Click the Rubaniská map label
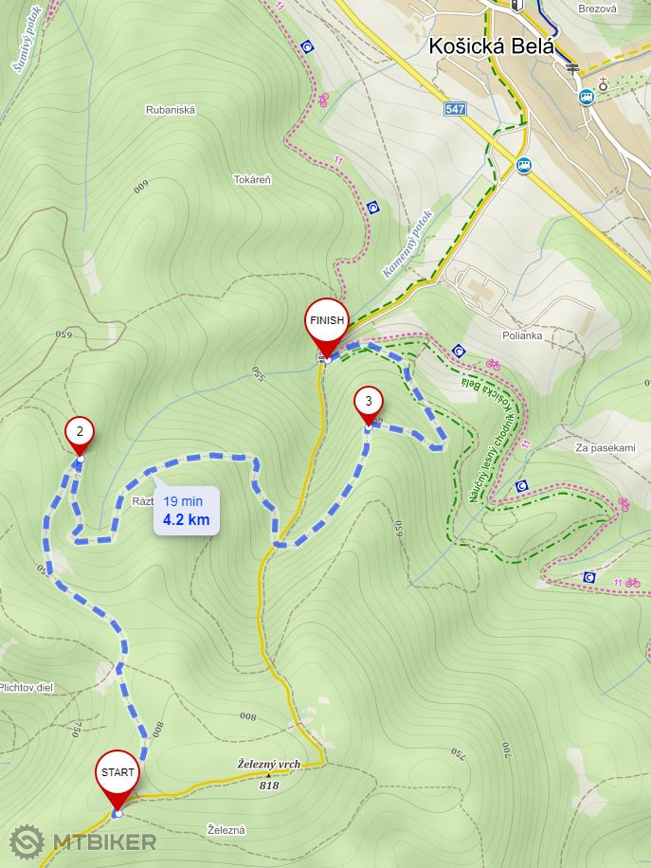Image resolution: width=651 pixels, height=868 pixels. (x=171, y=110)
